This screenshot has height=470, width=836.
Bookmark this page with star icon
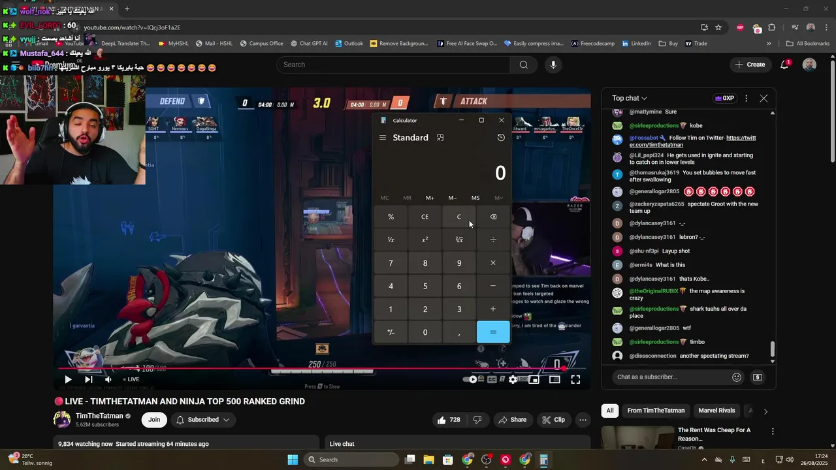point(718,27)
